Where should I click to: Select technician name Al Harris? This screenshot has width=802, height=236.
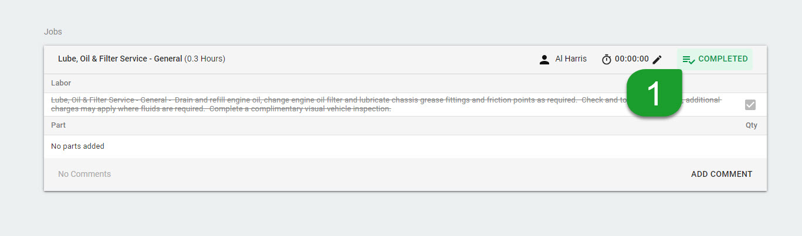[571, 59]
